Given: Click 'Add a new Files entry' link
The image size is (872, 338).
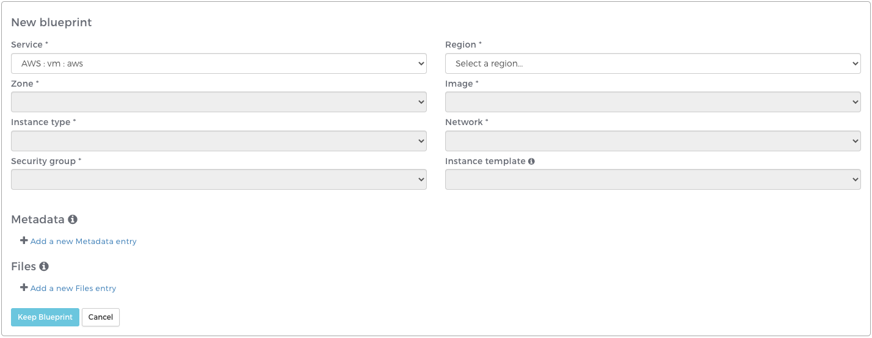Looking at the screenshot, I should click(73, 289).
